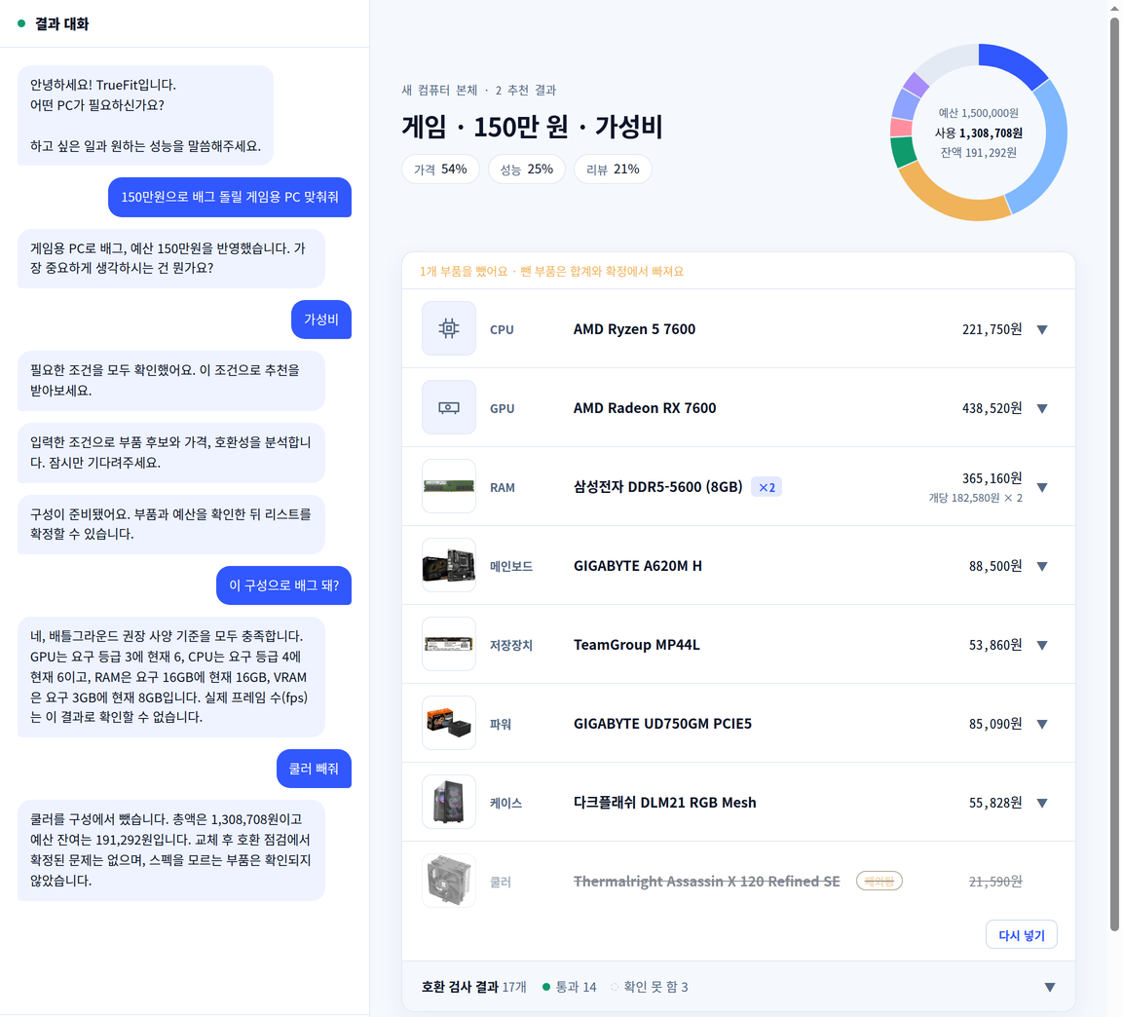Click the 메인보드 category label
Viewport: 1122px width, 1017px height.
(x=511, y=566)
